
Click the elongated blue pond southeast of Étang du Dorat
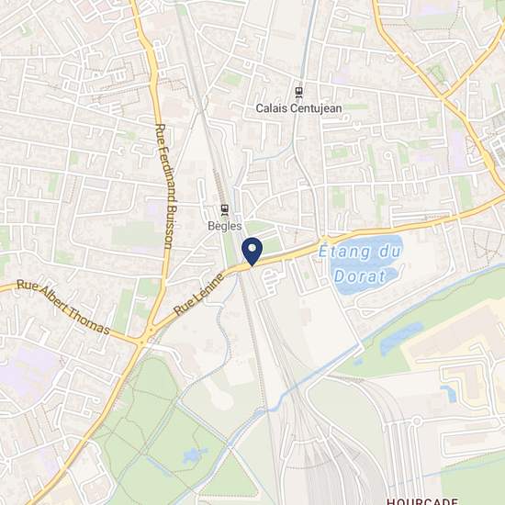[401, 338]
